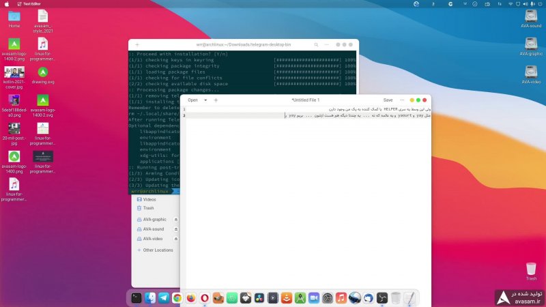Click the Save button

[x=388, y=100]
